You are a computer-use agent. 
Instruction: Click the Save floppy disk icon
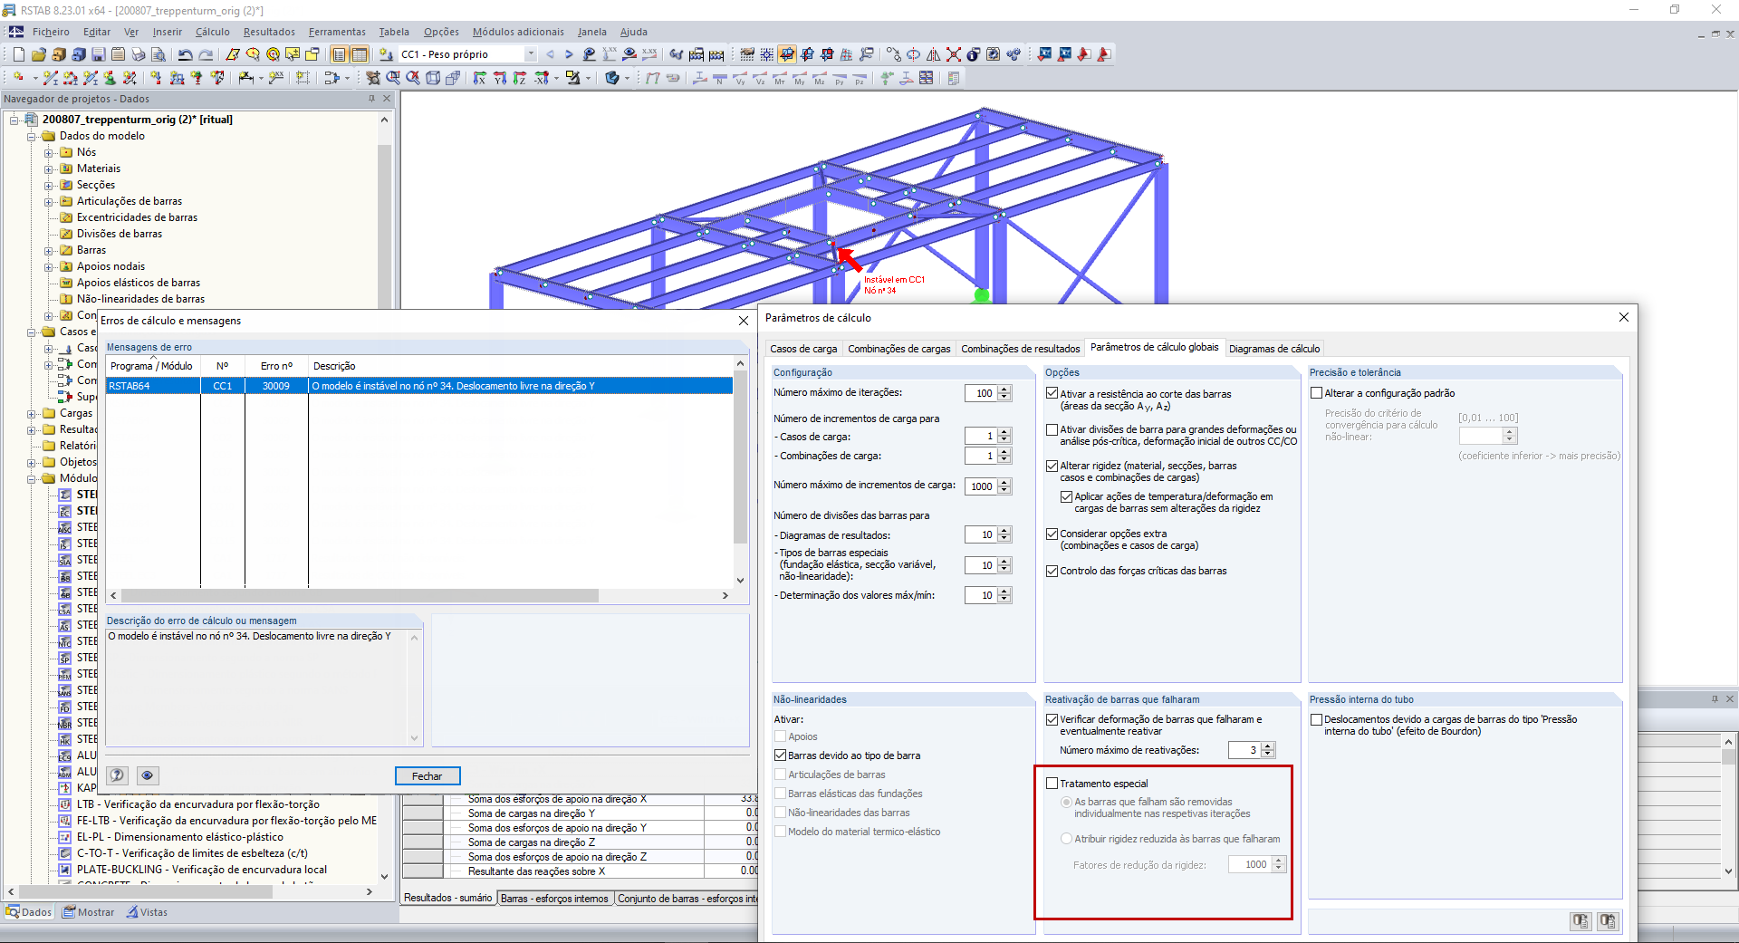98,54
